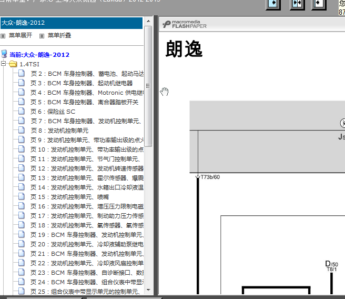This screenshot has height=299, width=345.
Task: Click the collapse-panel left arrow icon
Action: click(319, 4)
